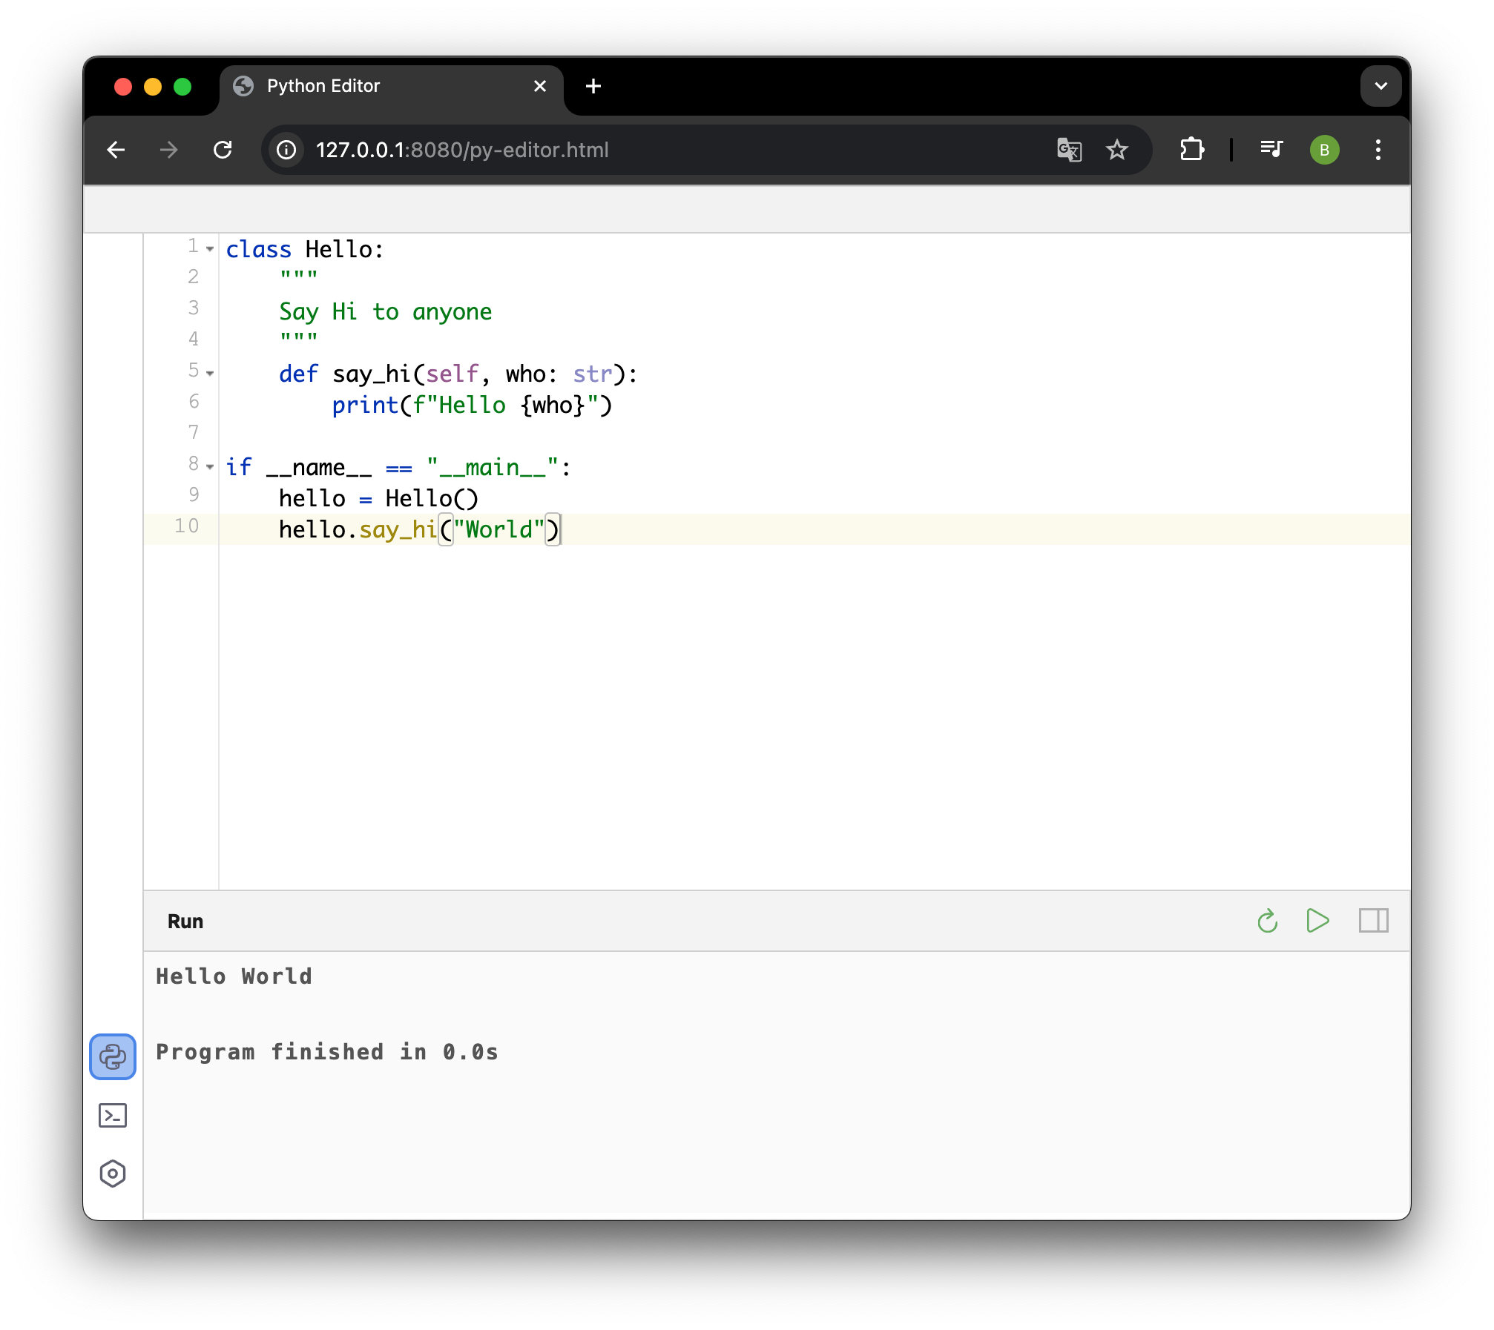This screenshot has width=1494, height=1330.
Task: Select the Python icon in sidebar
Action: tap(113, 1056)
